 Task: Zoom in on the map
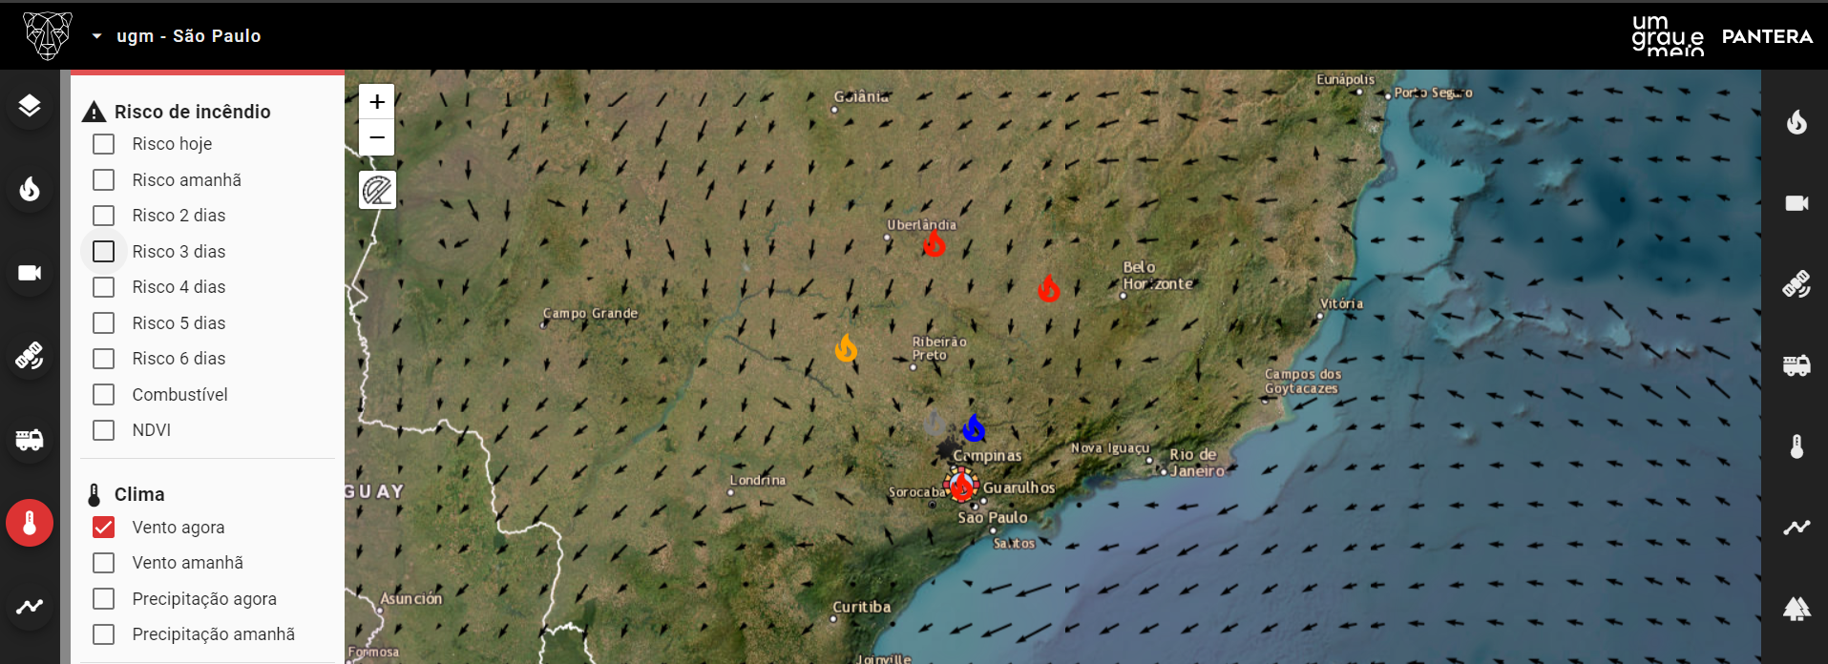[377, 101]
